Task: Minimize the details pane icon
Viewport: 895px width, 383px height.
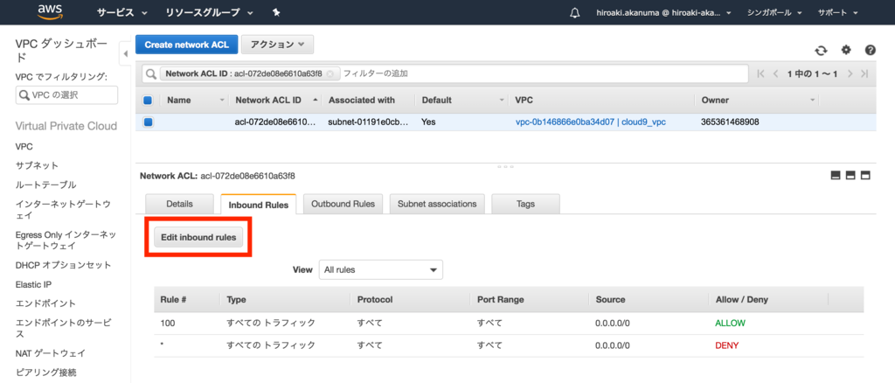Action: point(836,176)
